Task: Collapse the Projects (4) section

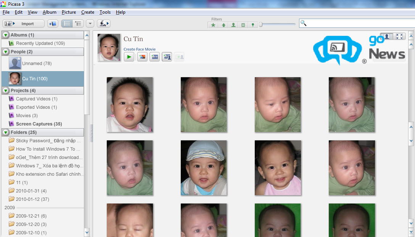Action: (6, 91)
